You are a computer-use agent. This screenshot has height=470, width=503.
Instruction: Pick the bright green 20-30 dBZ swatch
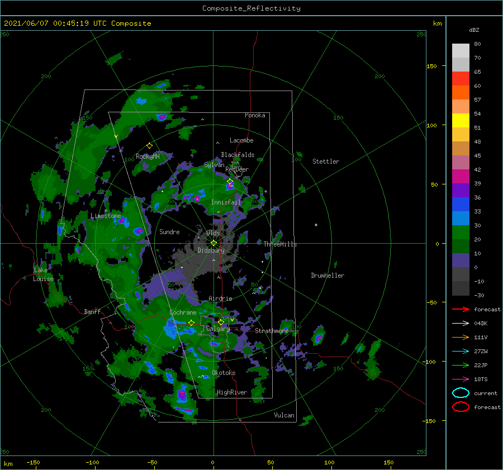click(x=461, y=232)
